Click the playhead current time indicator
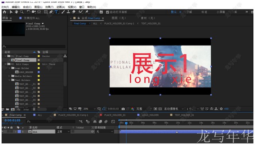 126,123
